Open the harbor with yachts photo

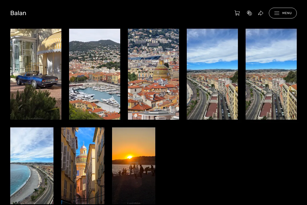(95, 74)
